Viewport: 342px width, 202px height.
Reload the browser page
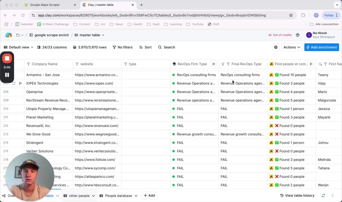coord(23,15)
